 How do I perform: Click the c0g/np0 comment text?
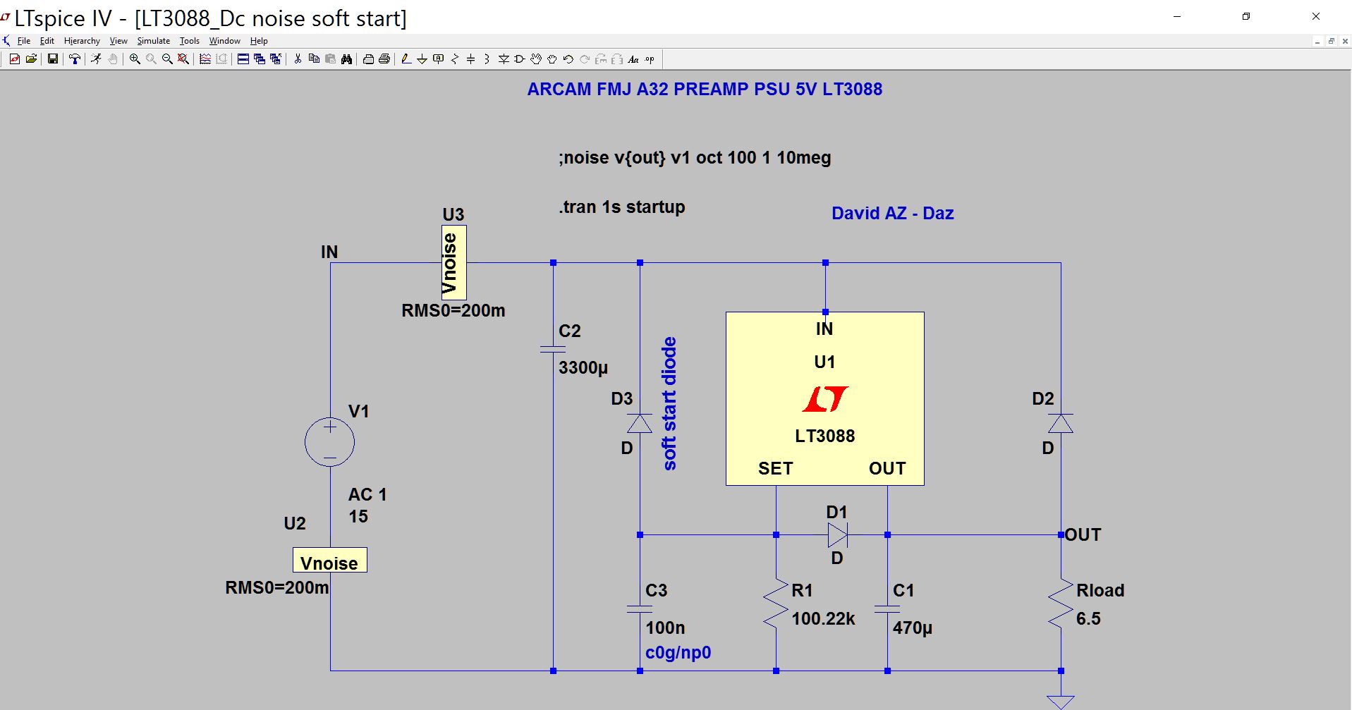(678, 653)
